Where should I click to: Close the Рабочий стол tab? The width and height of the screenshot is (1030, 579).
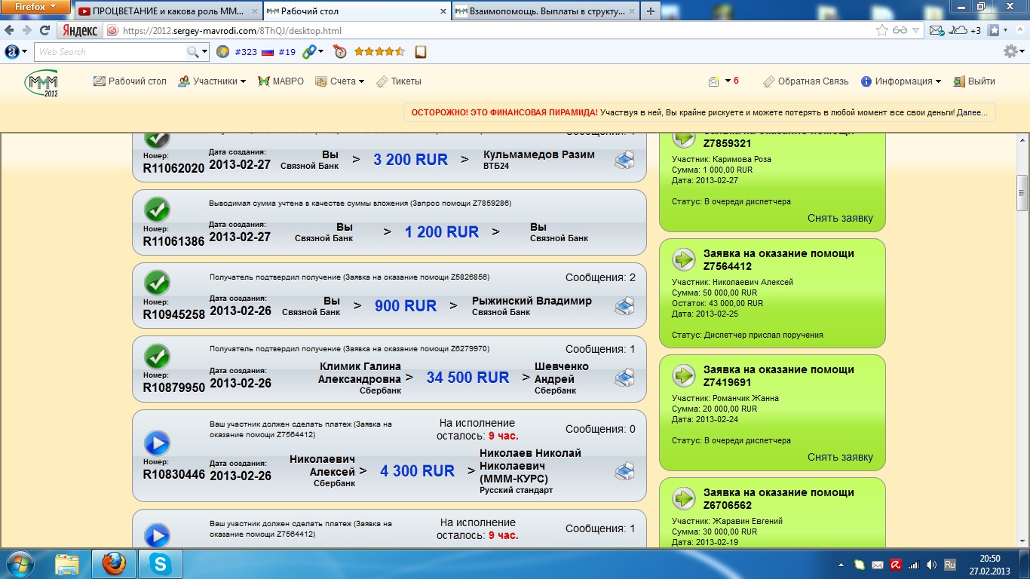click(x=442, y=11)
